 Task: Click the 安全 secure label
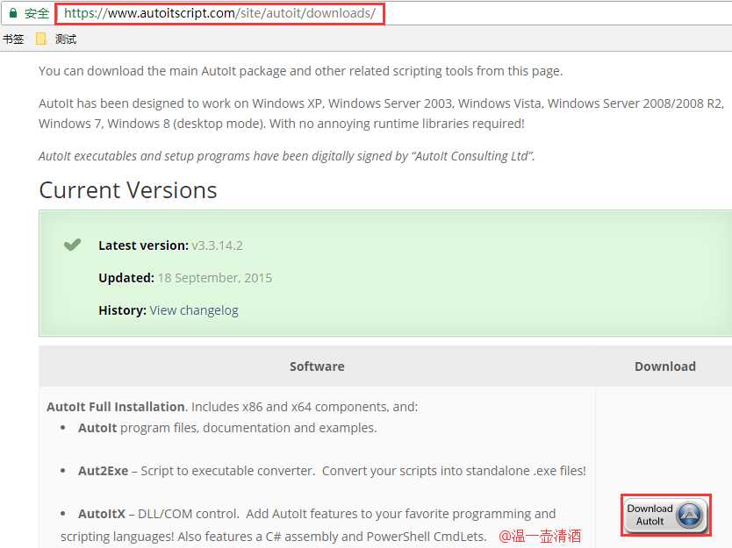click(36, 13)
